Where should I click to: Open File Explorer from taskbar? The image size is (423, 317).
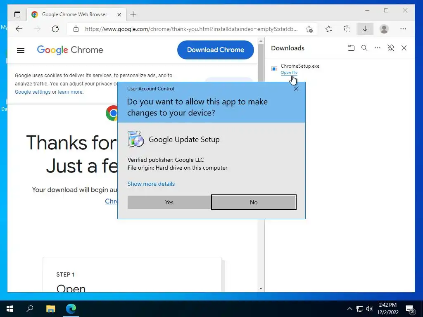50,309
